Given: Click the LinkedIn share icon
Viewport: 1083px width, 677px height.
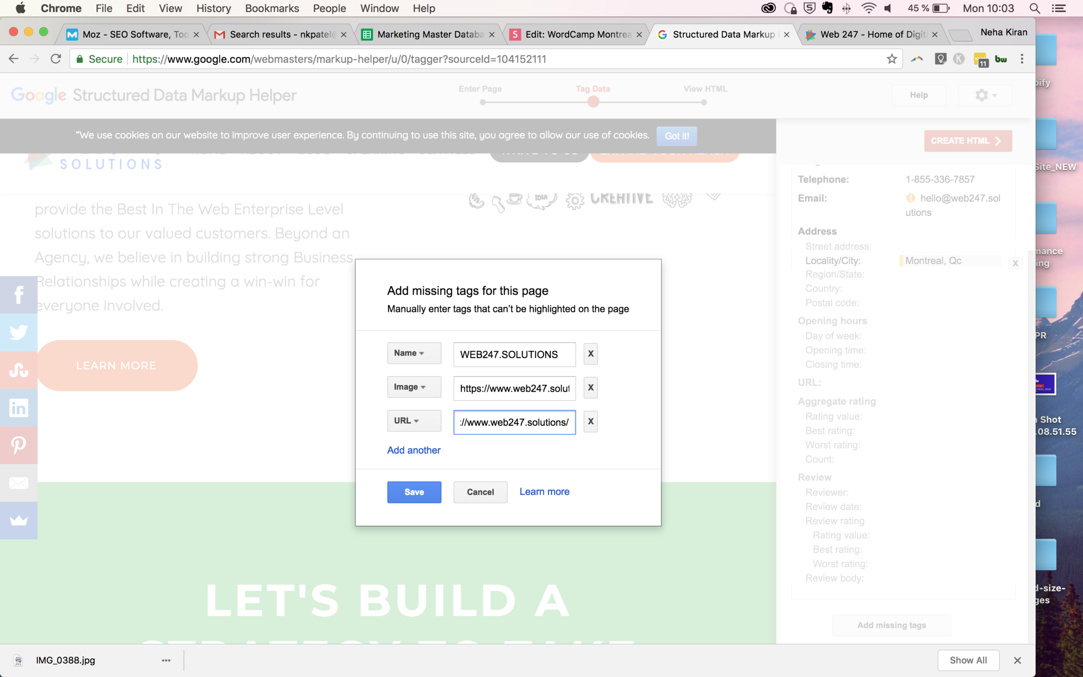Looking at the screenshot, I should [19, 408].
